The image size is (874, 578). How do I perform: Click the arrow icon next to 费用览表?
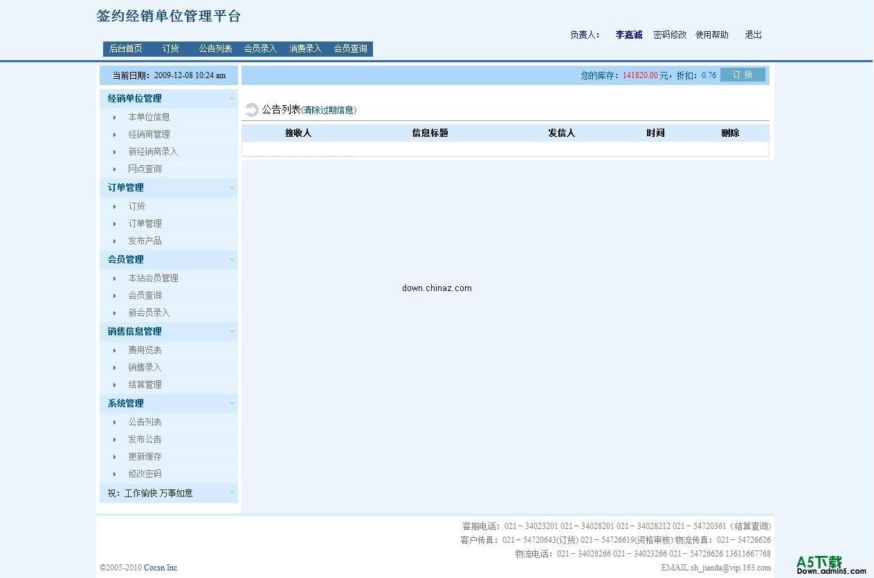tap(114, 350)
